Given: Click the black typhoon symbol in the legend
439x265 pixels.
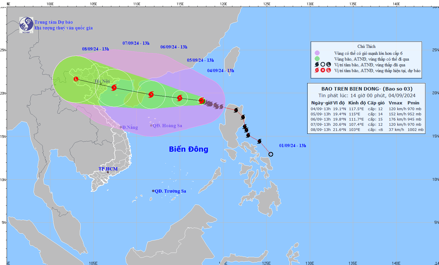Looking at the screenshot, I should click(x=317, y=65).
